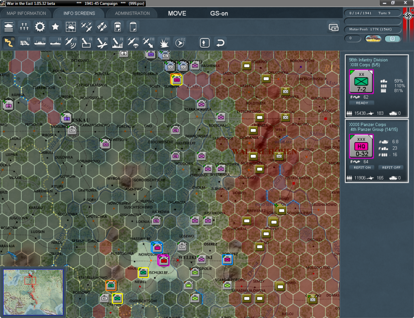Click the star victory screen icon
The height and width of the screenshot is (318, 414).
(x=55, y=27)
